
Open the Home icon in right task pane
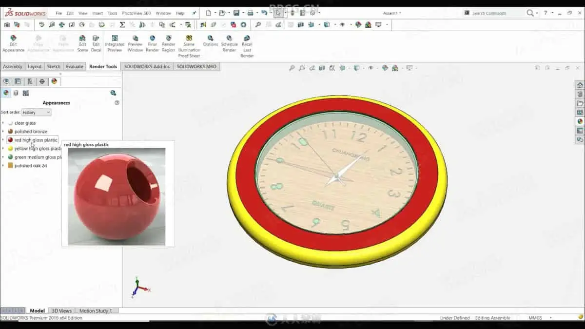click(x=580, y=85)
